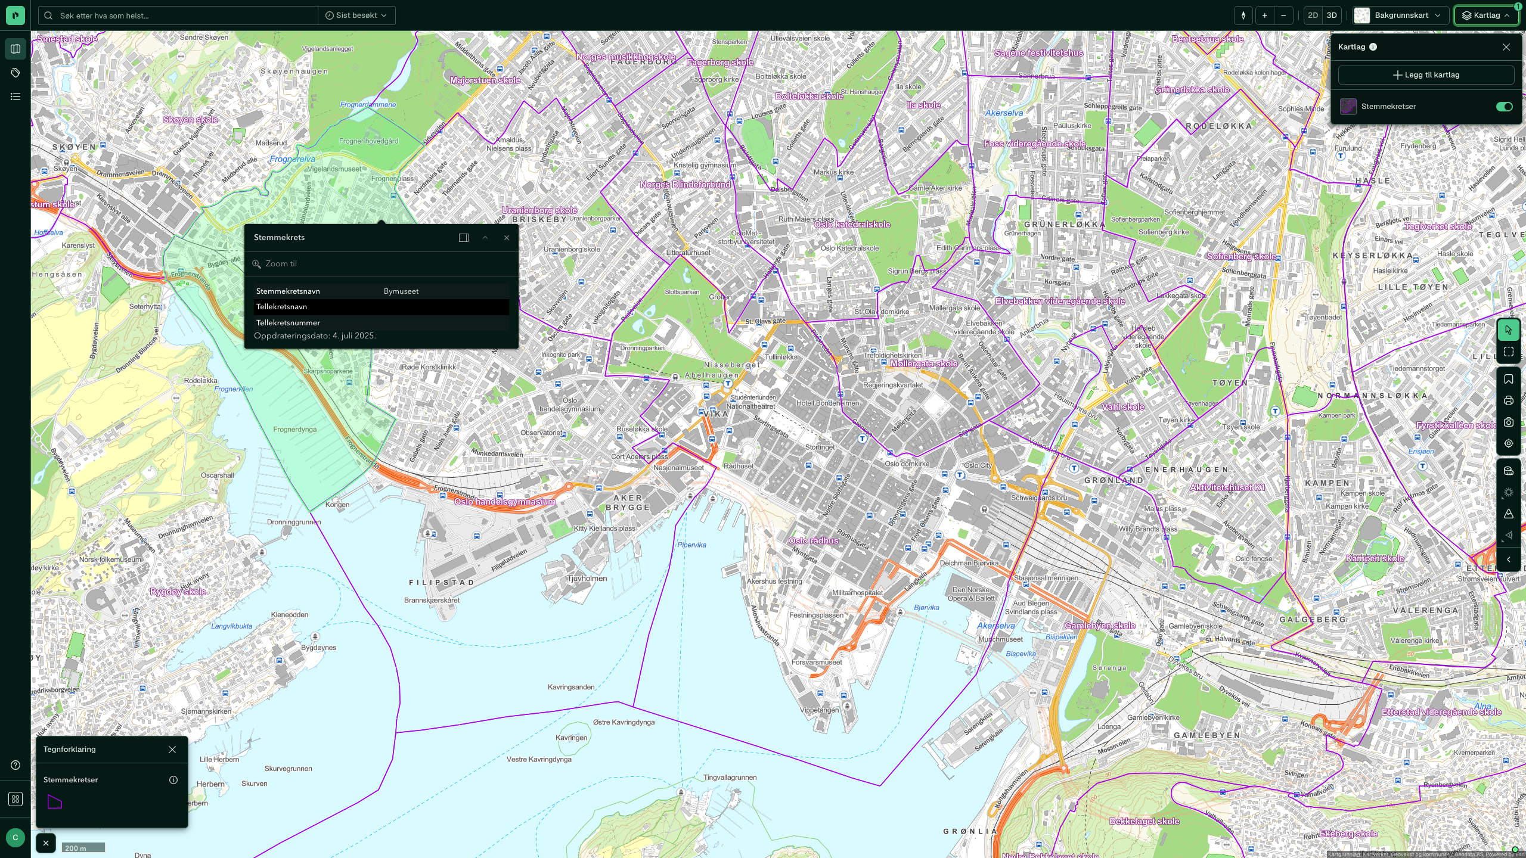Zoom out with the minus button
The height and width of the screenshot is (858, 1526).
(x=1283, y=15)
